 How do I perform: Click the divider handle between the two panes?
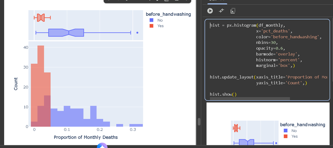pyautogui.click(x=199, y=121)
